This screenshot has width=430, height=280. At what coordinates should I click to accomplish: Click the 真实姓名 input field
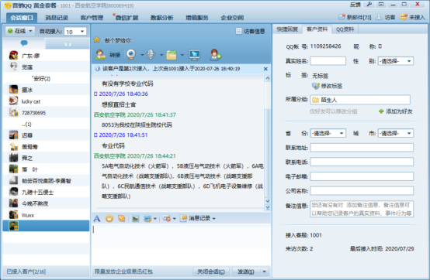pos(328,61)
